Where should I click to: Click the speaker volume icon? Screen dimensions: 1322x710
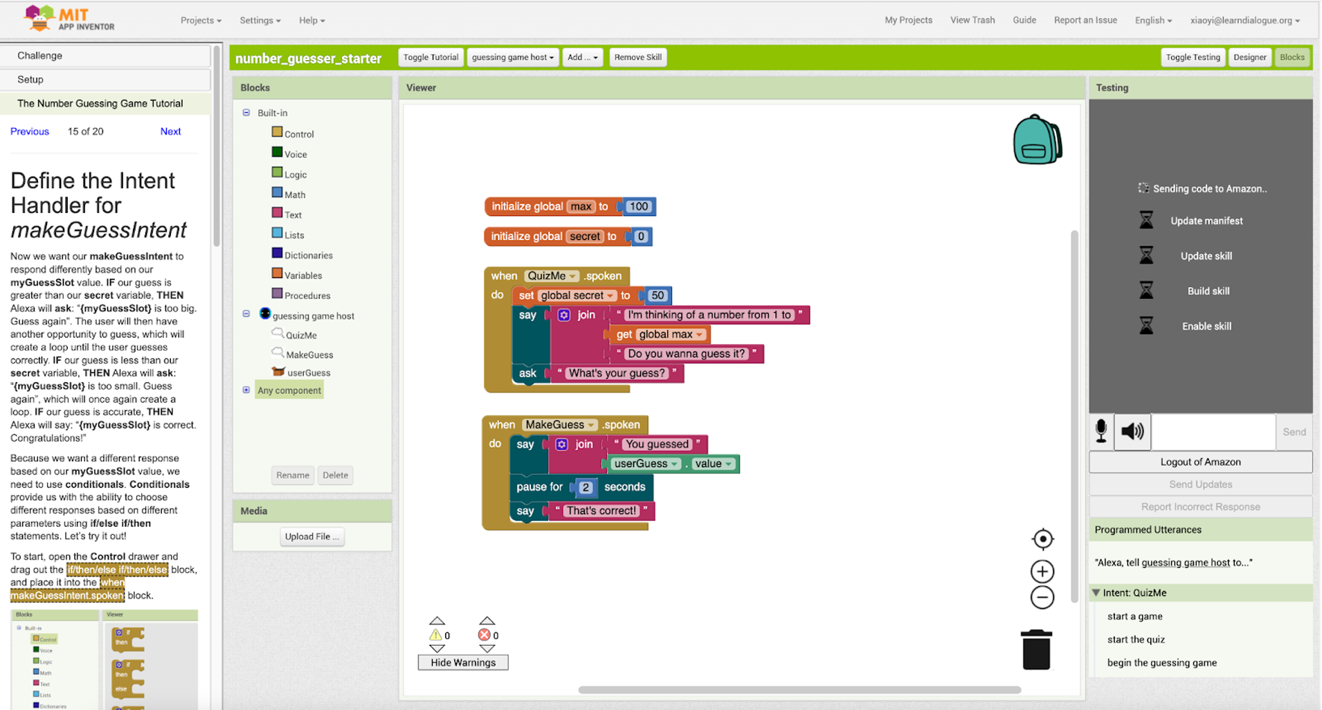click(1132, 431)
